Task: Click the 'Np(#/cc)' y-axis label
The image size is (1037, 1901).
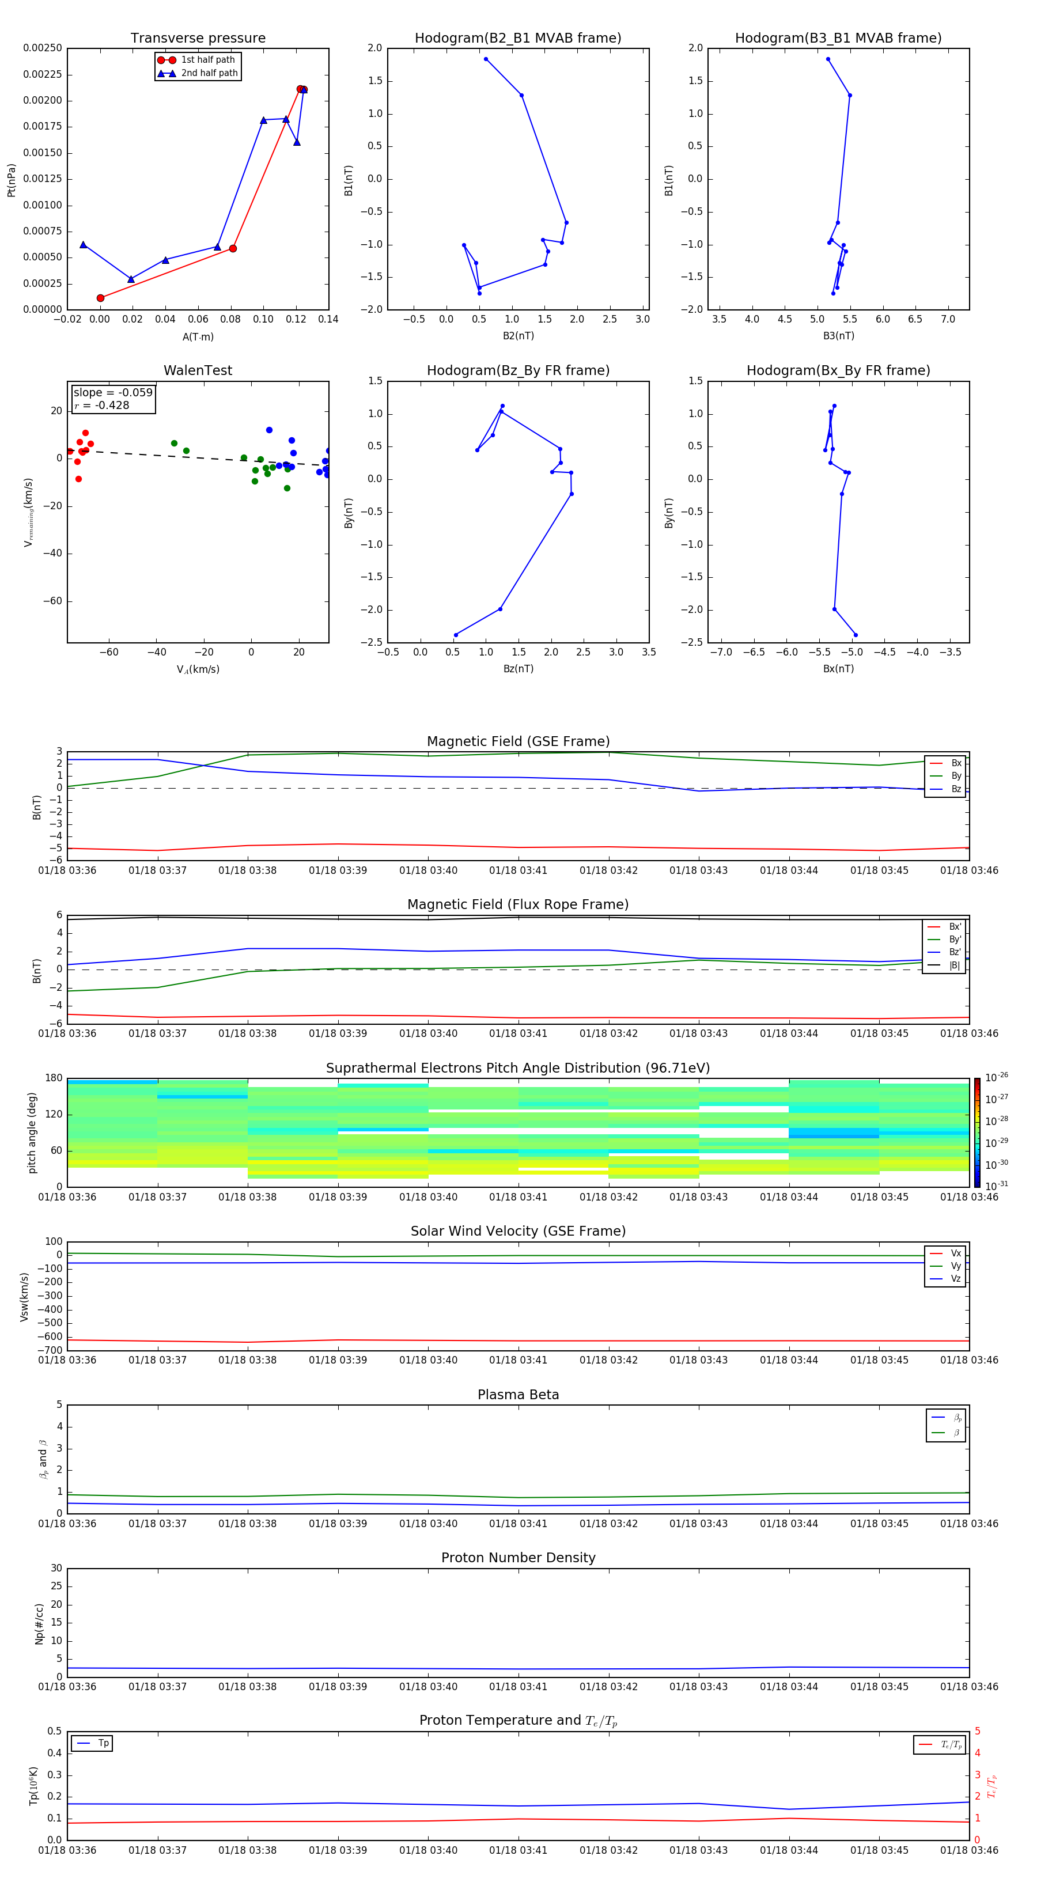Action: click(x=39, y=1623)
